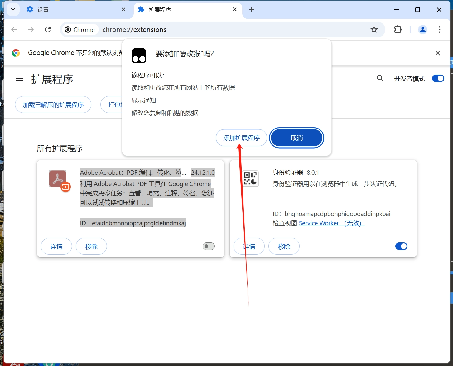Open the extensions puzzle menu

pyautogui.click(x=398, y=29)
